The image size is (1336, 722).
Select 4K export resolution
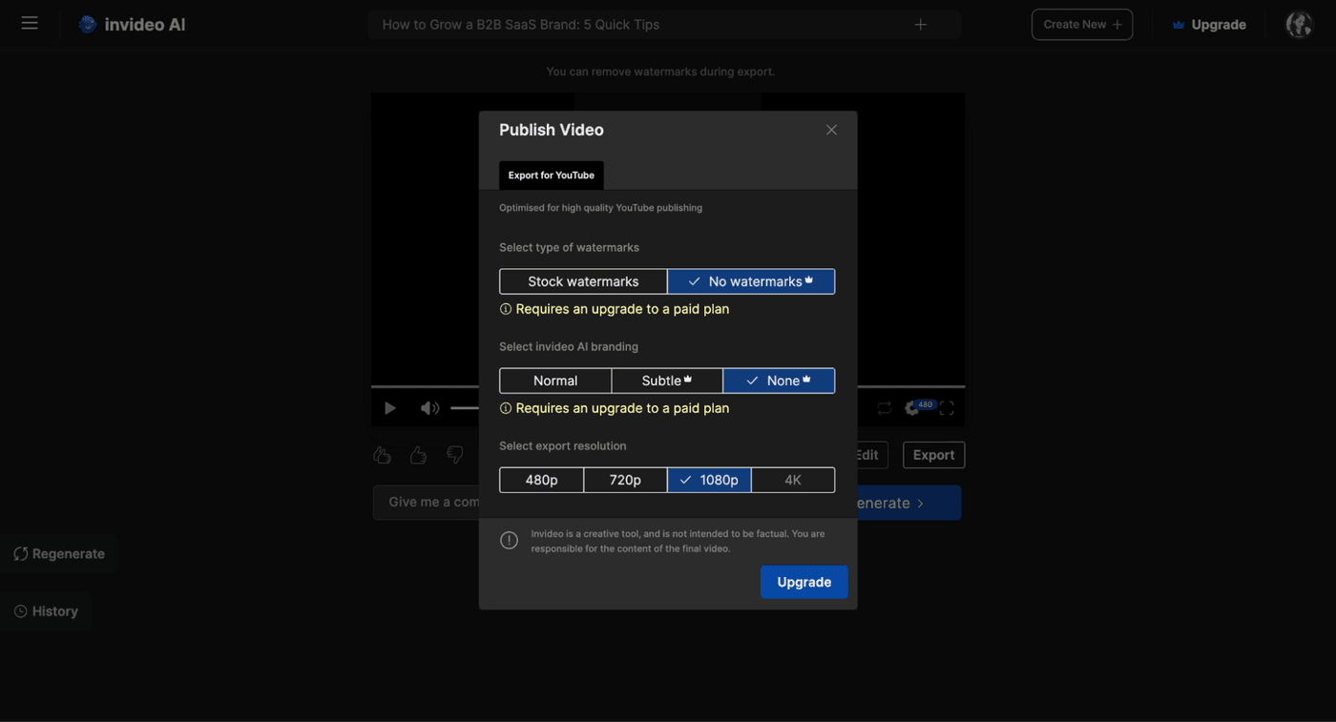(793, 480)
